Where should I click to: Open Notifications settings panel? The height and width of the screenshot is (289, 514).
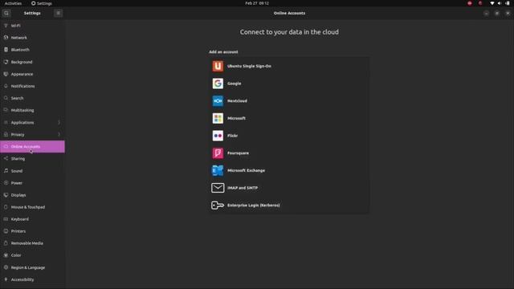pos(32,86)
